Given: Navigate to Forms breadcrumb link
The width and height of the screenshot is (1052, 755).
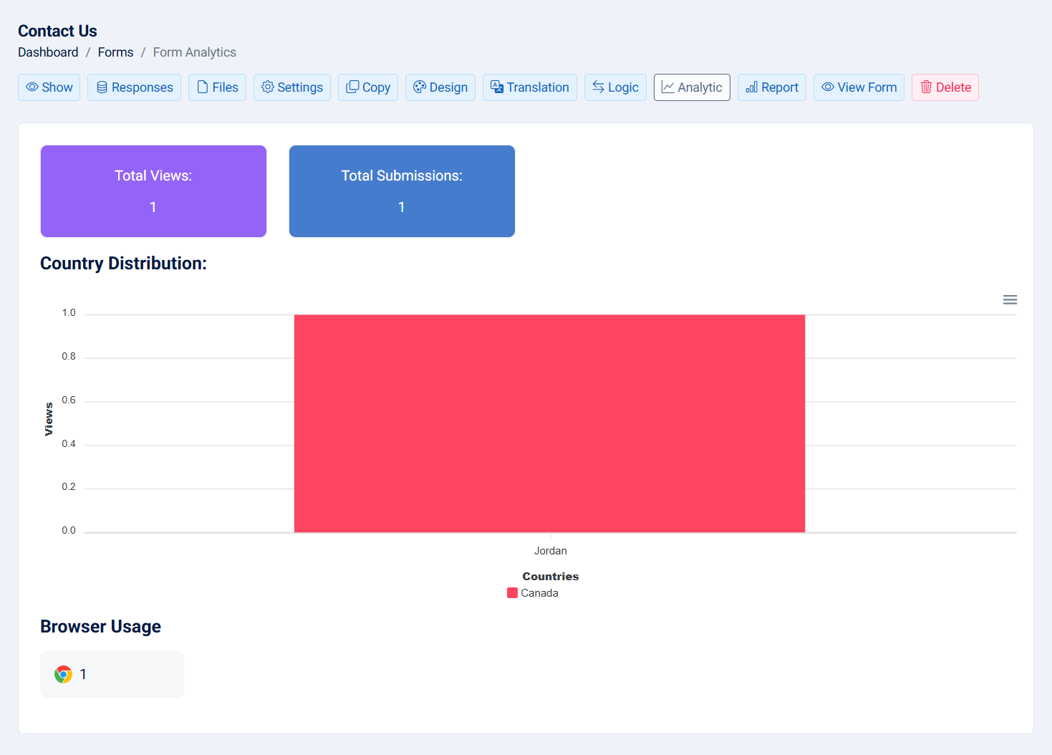Looking at the screenshot, I should click(x=115, y=52).
